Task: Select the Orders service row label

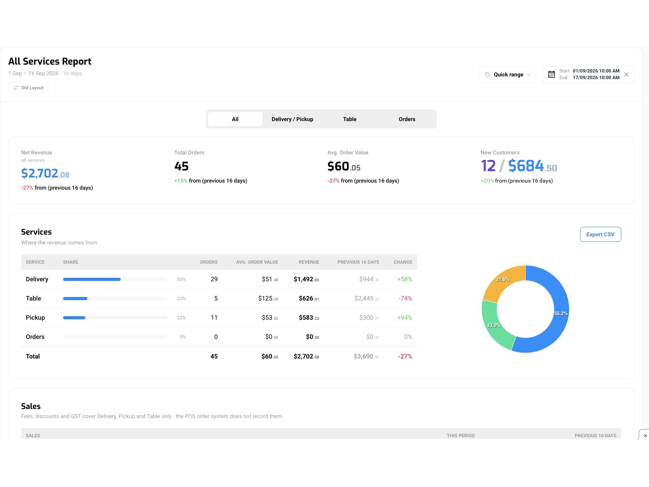Action: click(35, 337)
